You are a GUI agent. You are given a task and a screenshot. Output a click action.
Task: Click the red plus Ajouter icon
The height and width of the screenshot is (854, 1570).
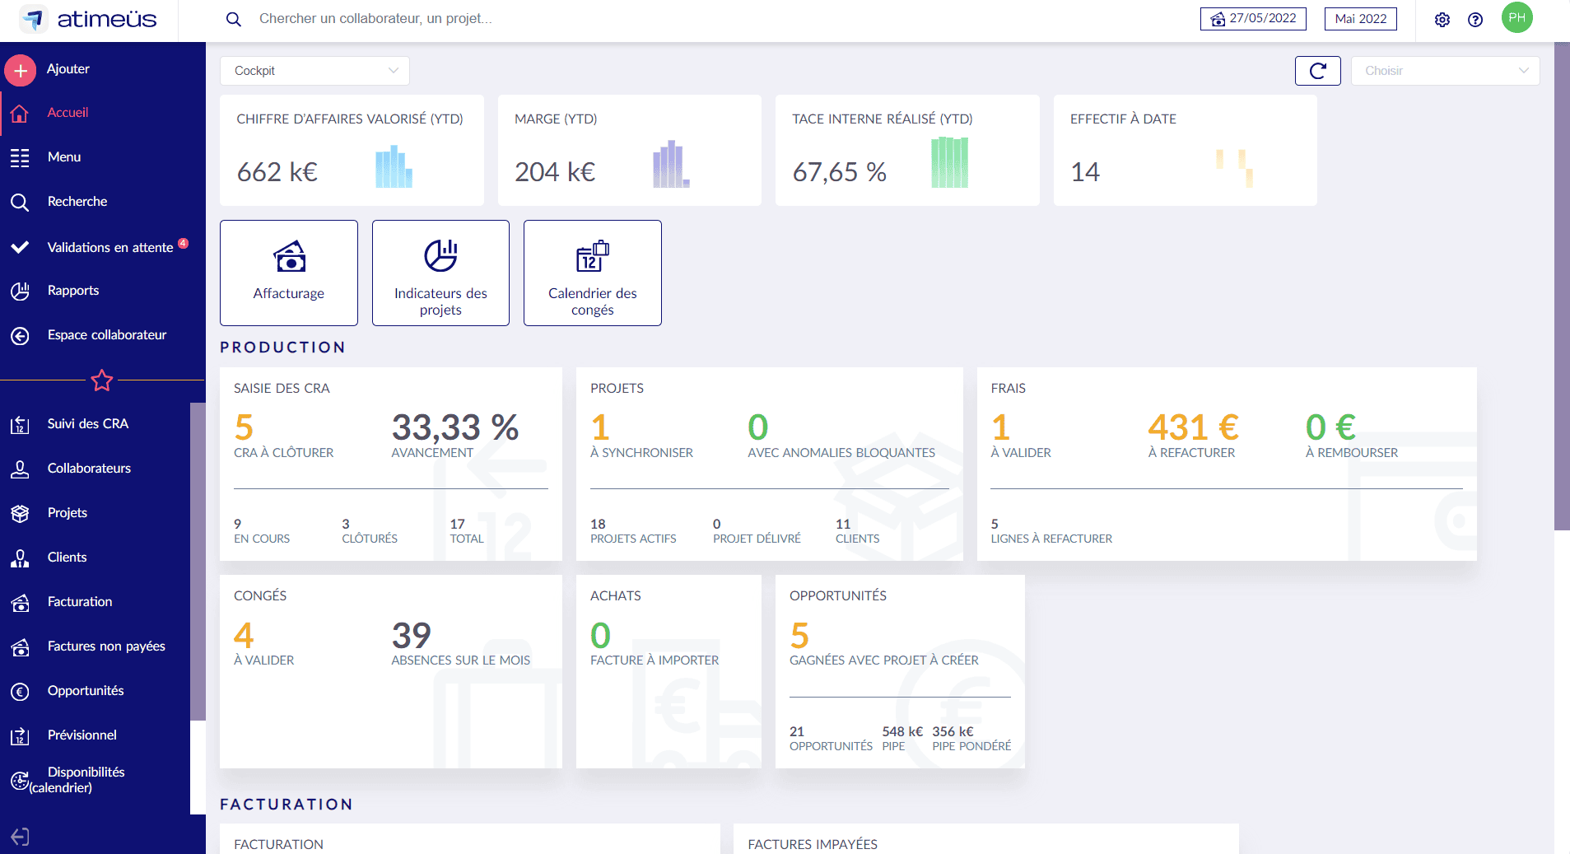[21, 71]
